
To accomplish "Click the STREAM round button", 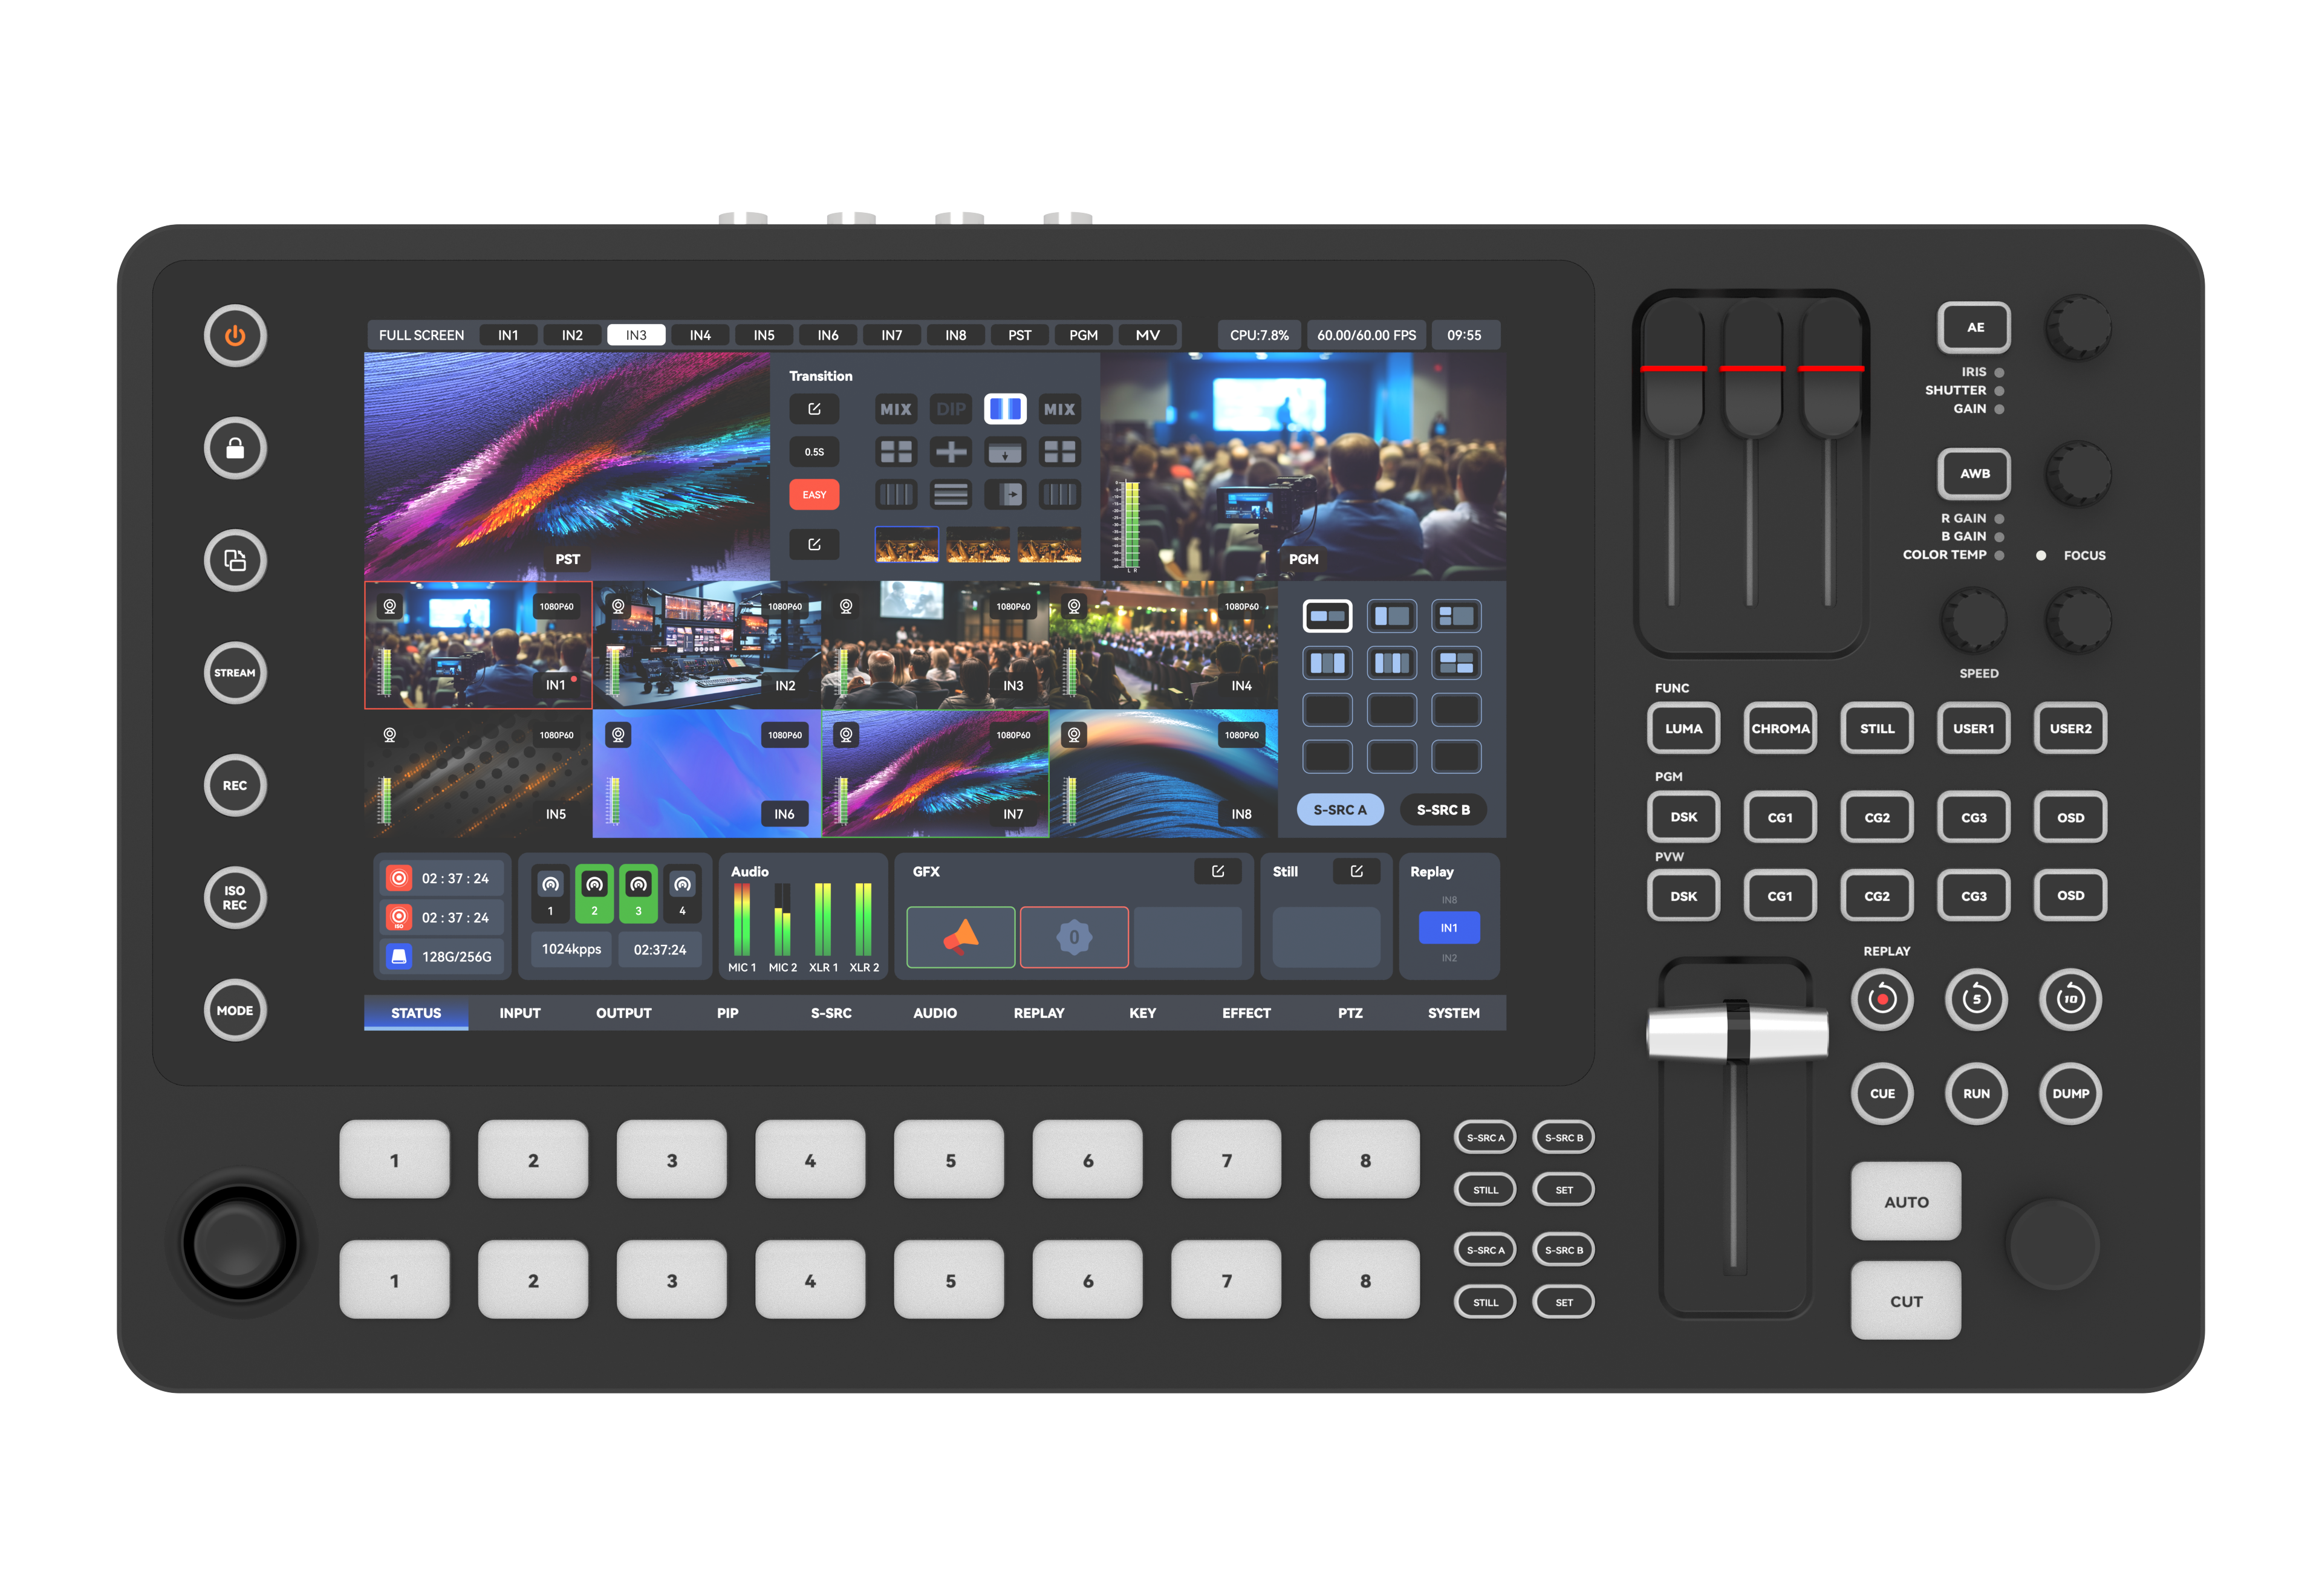I will pyautogui.click(x=235, y=673).
